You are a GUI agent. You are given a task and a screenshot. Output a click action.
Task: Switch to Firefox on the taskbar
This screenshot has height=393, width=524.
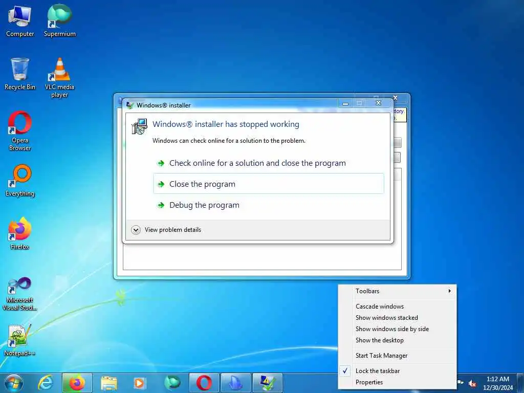click(77, 383)
